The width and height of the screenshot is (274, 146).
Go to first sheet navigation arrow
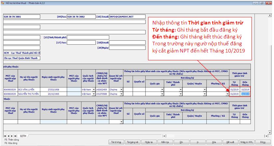click(5, 136)
